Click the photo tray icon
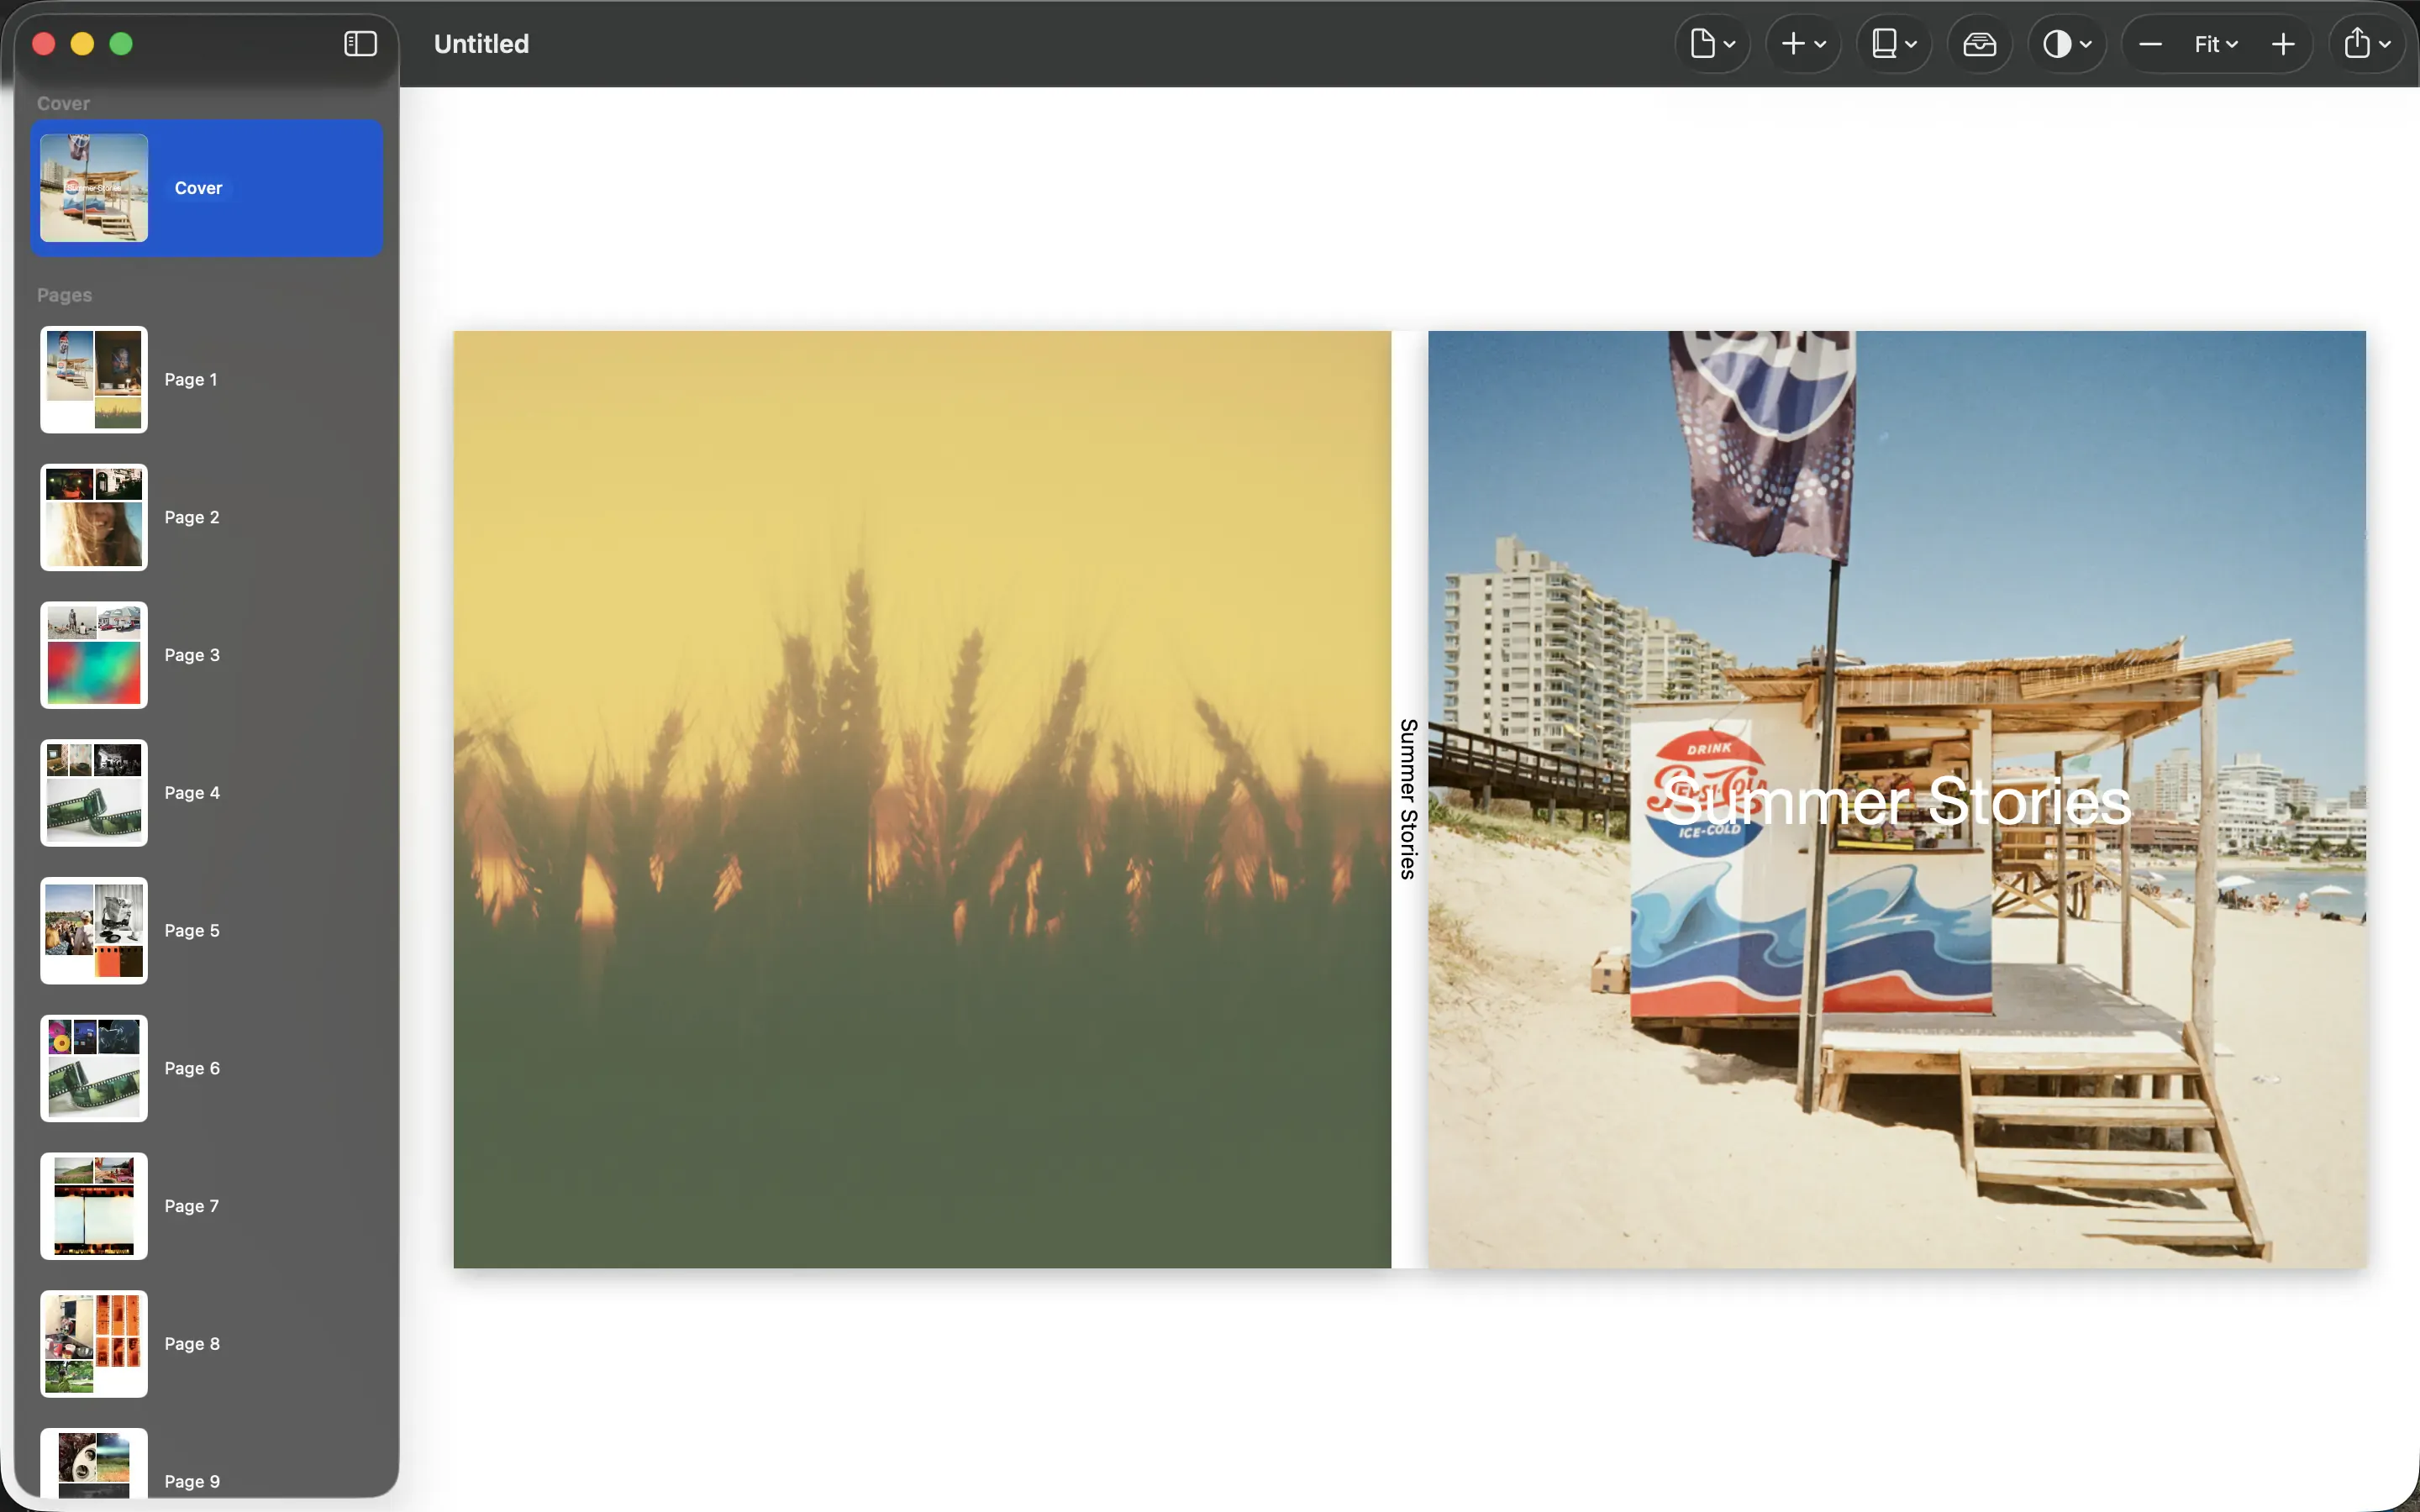 pos(1979,44)
